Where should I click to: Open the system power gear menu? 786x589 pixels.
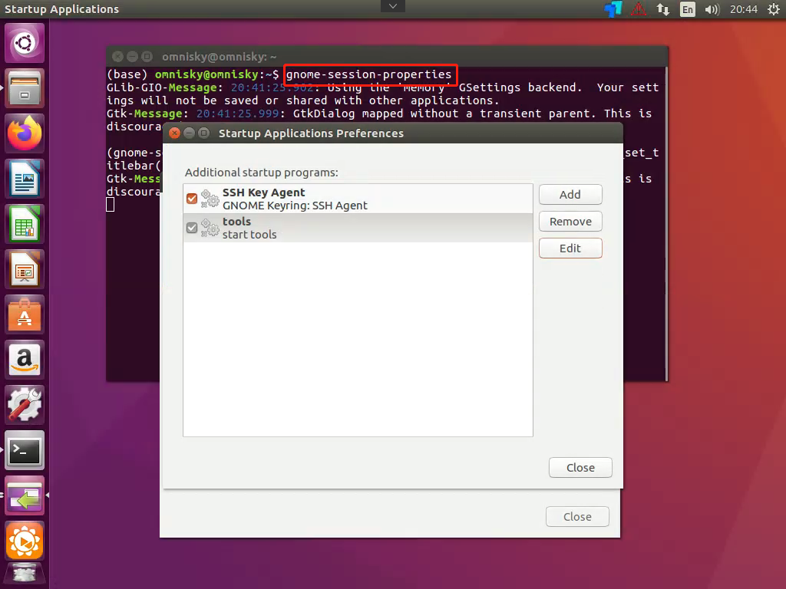click(x=774, y=9)
